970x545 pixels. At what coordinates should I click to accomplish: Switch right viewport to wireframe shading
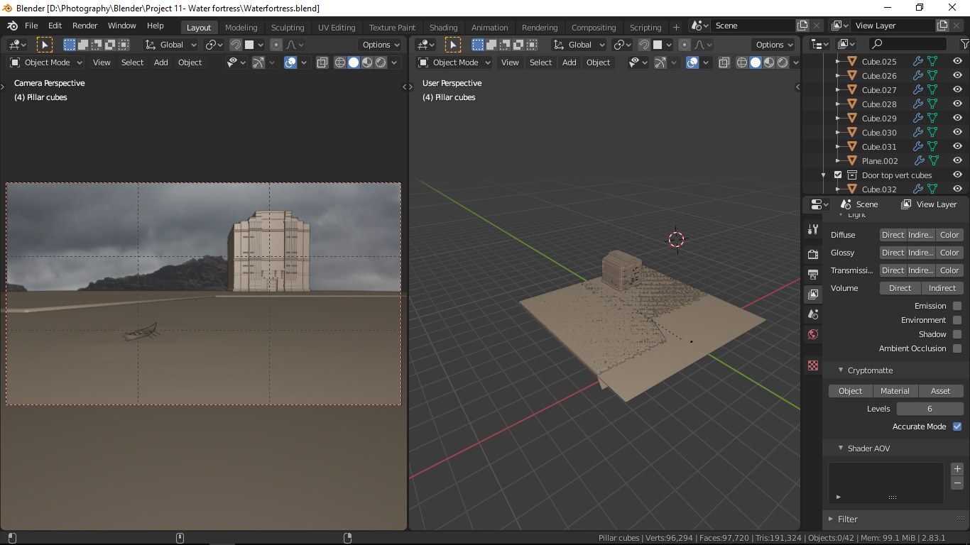pyautogui.click(x=742, y=62)
